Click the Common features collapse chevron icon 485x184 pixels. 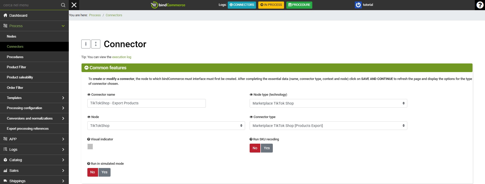click(x=86, y=68)
